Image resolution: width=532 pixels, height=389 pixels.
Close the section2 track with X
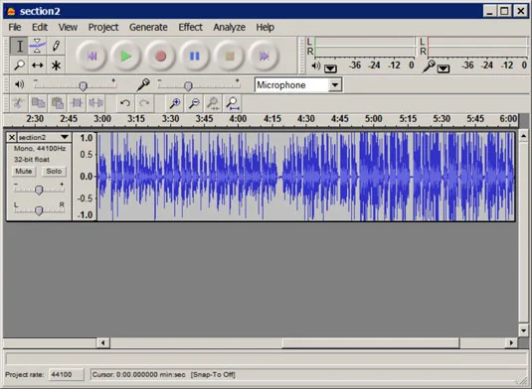tap(12, 137)
